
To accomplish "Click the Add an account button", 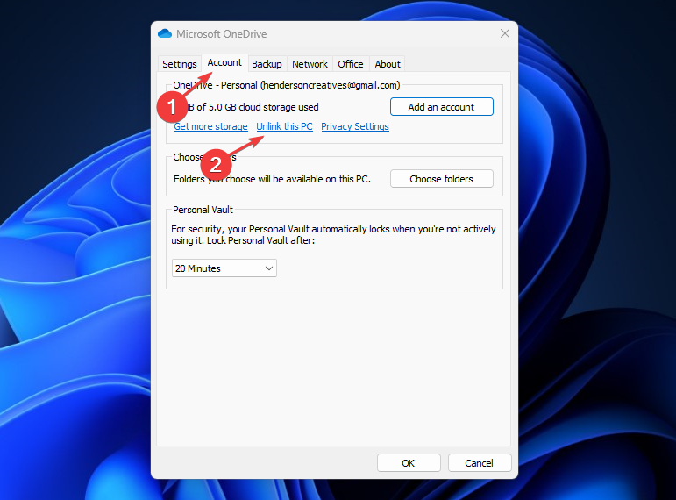I will 442,106.
